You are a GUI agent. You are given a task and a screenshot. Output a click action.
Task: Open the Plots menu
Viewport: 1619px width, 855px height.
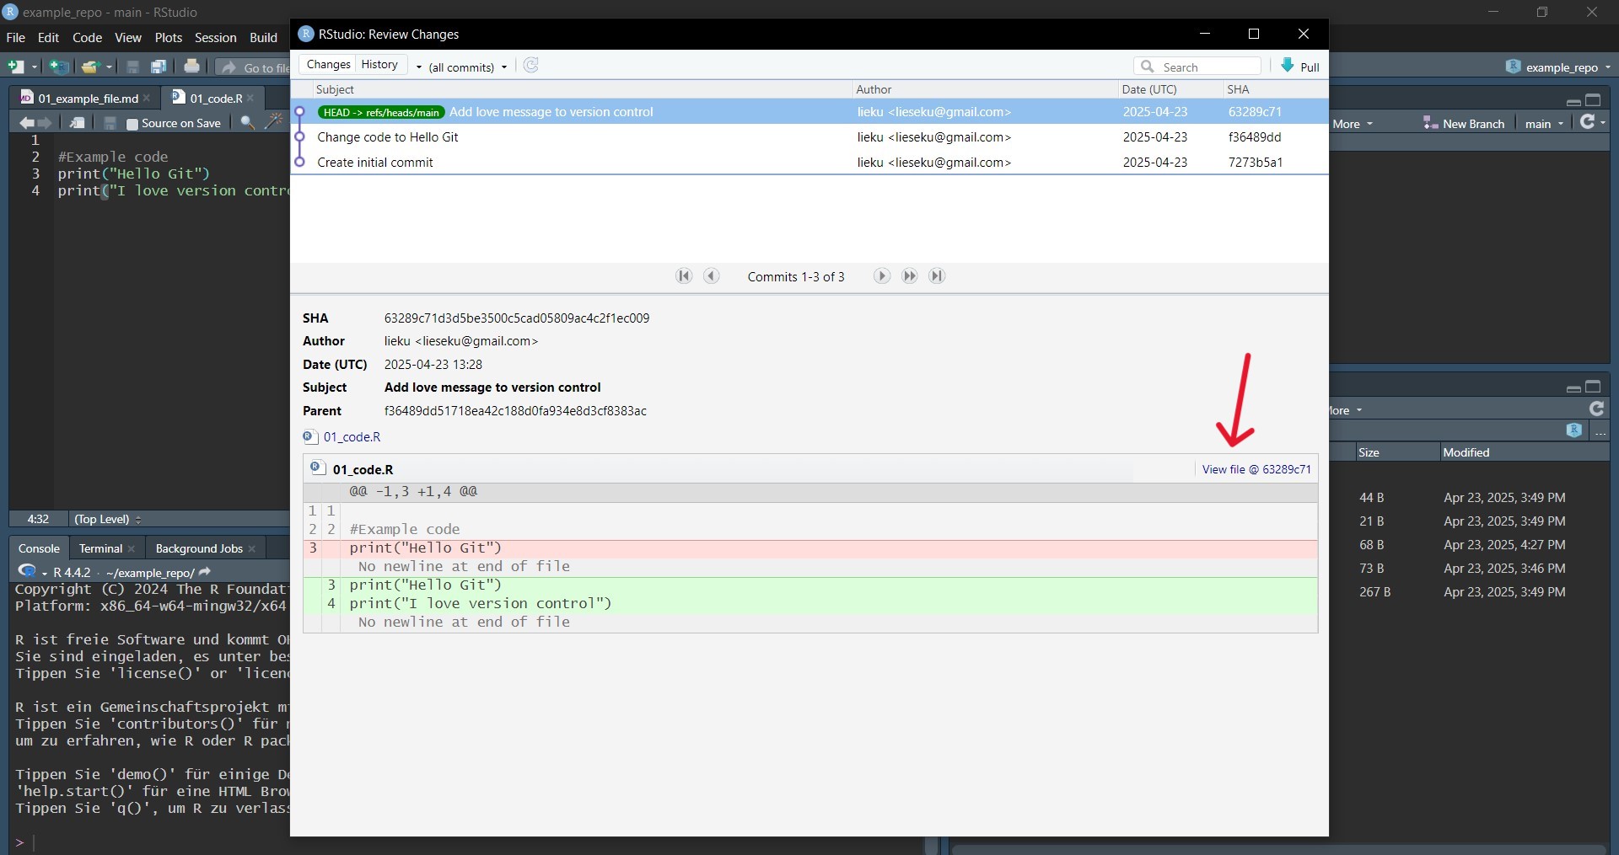coord(169,38)
